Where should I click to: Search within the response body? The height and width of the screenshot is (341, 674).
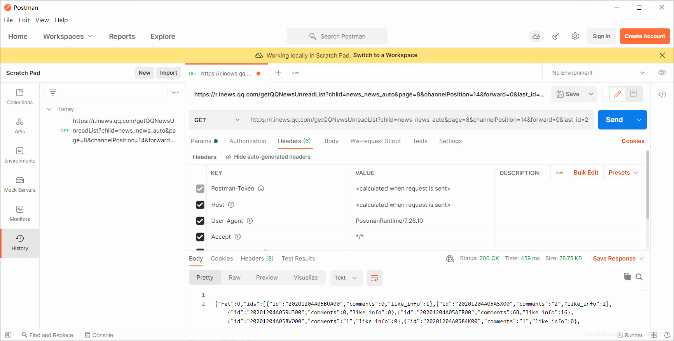click(x=639, y=277)
